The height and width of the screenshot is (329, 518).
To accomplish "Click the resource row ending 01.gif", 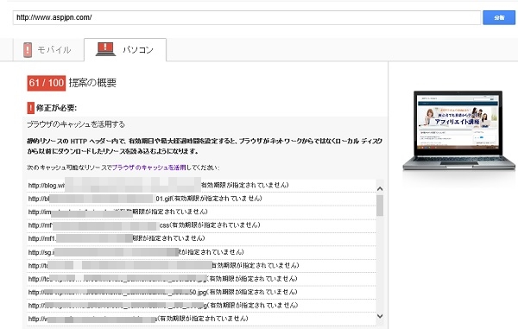I will pos(201,199).
